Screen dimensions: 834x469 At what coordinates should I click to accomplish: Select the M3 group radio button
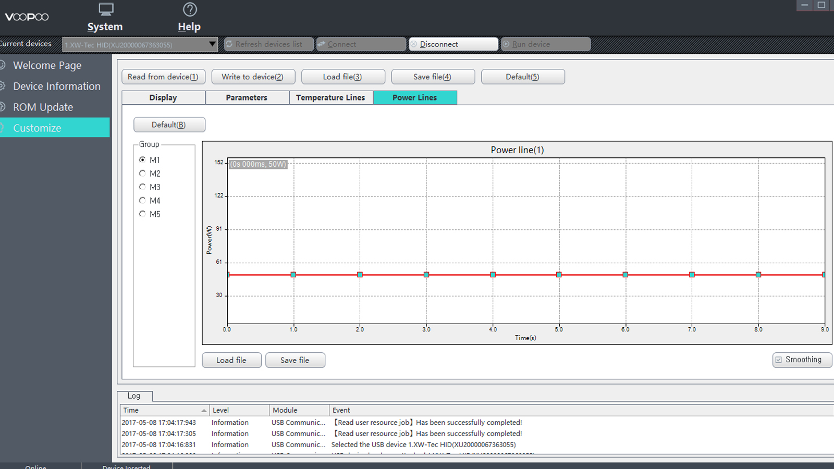[142, 187]
